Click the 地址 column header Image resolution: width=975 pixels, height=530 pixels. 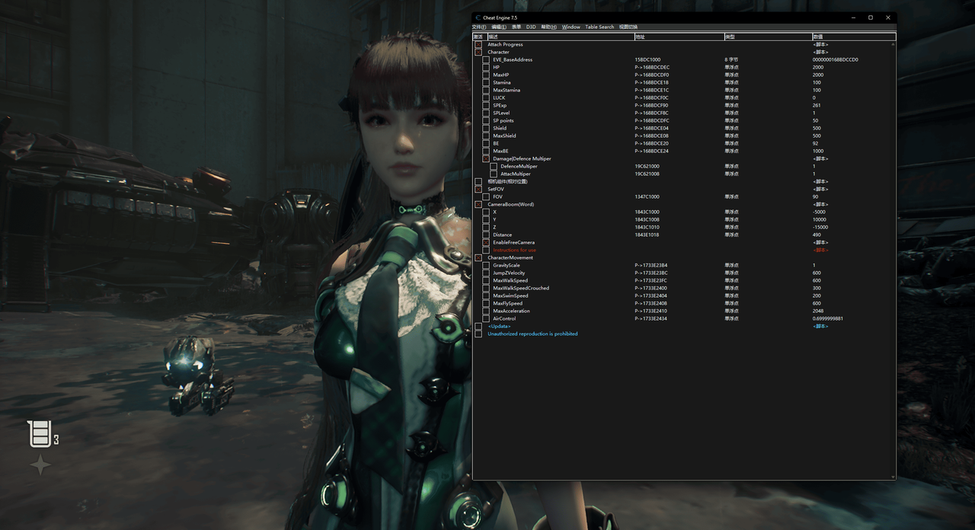coord(679,37)
